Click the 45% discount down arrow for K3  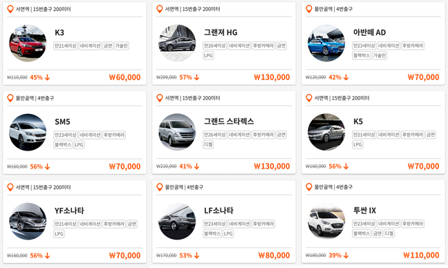pyautogui.click(x=48, y=77)
